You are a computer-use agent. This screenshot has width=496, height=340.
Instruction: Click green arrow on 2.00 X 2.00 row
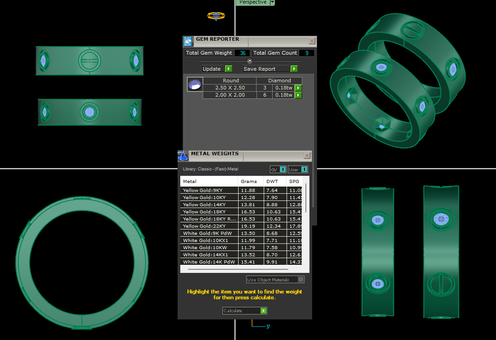[x=298, y=95]
